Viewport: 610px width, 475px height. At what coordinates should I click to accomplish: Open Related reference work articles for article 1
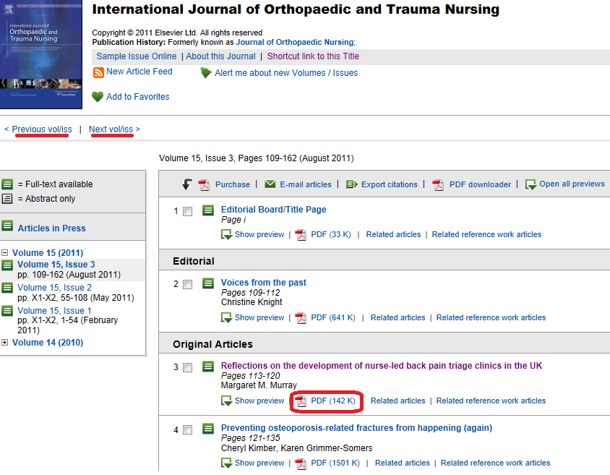(x=486, y=234)
